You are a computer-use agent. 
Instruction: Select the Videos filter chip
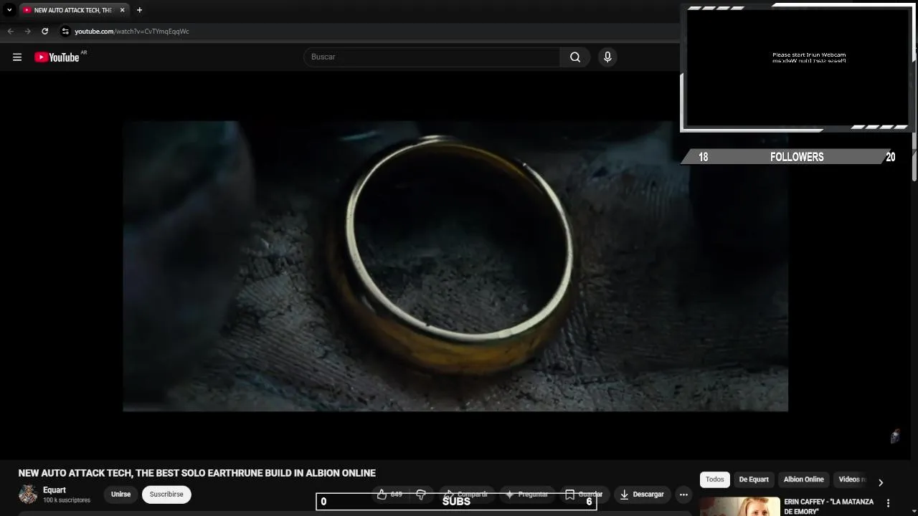coord(851,479)
